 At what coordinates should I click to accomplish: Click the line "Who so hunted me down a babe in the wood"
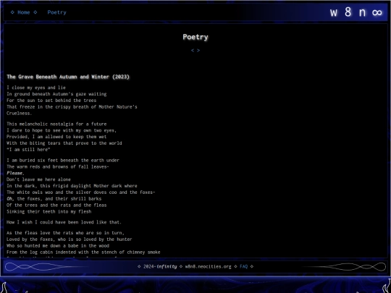point(58,246)
